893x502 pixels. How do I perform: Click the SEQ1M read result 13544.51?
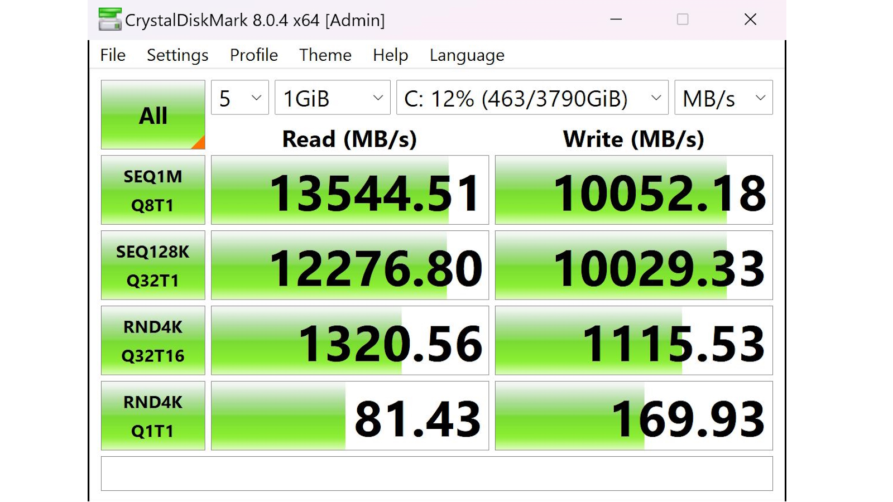[x=350, y=191]
